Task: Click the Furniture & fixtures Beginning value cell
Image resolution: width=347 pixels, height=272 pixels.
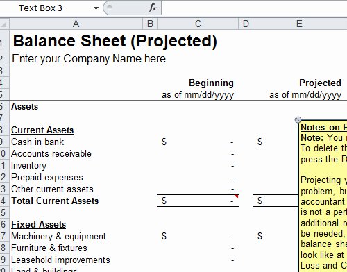Action: pyautogui.click(x=198, y=248)
